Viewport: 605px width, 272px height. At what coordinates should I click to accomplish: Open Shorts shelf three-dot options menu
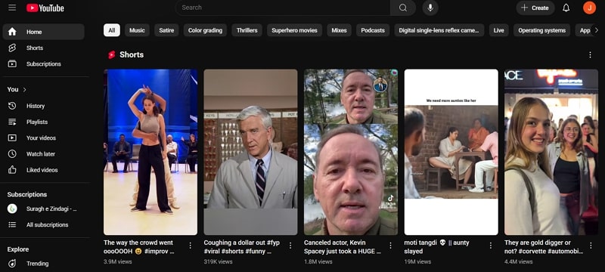(590, 54)
